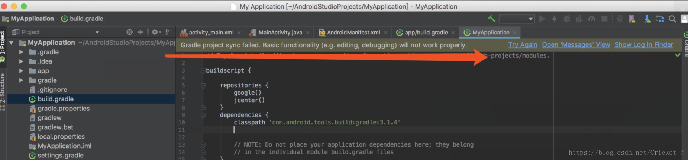
Task: Open the Gradle tool window tab
Action: point(685,44)
